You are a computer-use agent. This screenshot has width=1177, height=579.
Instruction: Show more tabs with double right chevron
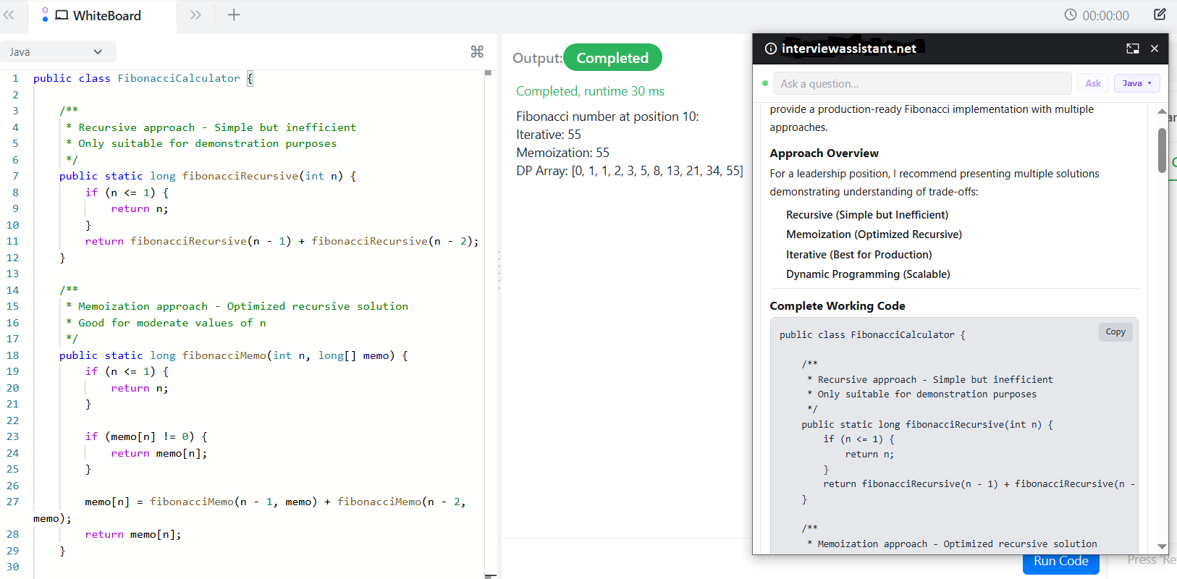click(x=195, y=14)
